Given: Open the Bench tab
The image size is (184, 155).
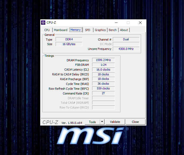Looking at the screenshot, I should (113, 30).
